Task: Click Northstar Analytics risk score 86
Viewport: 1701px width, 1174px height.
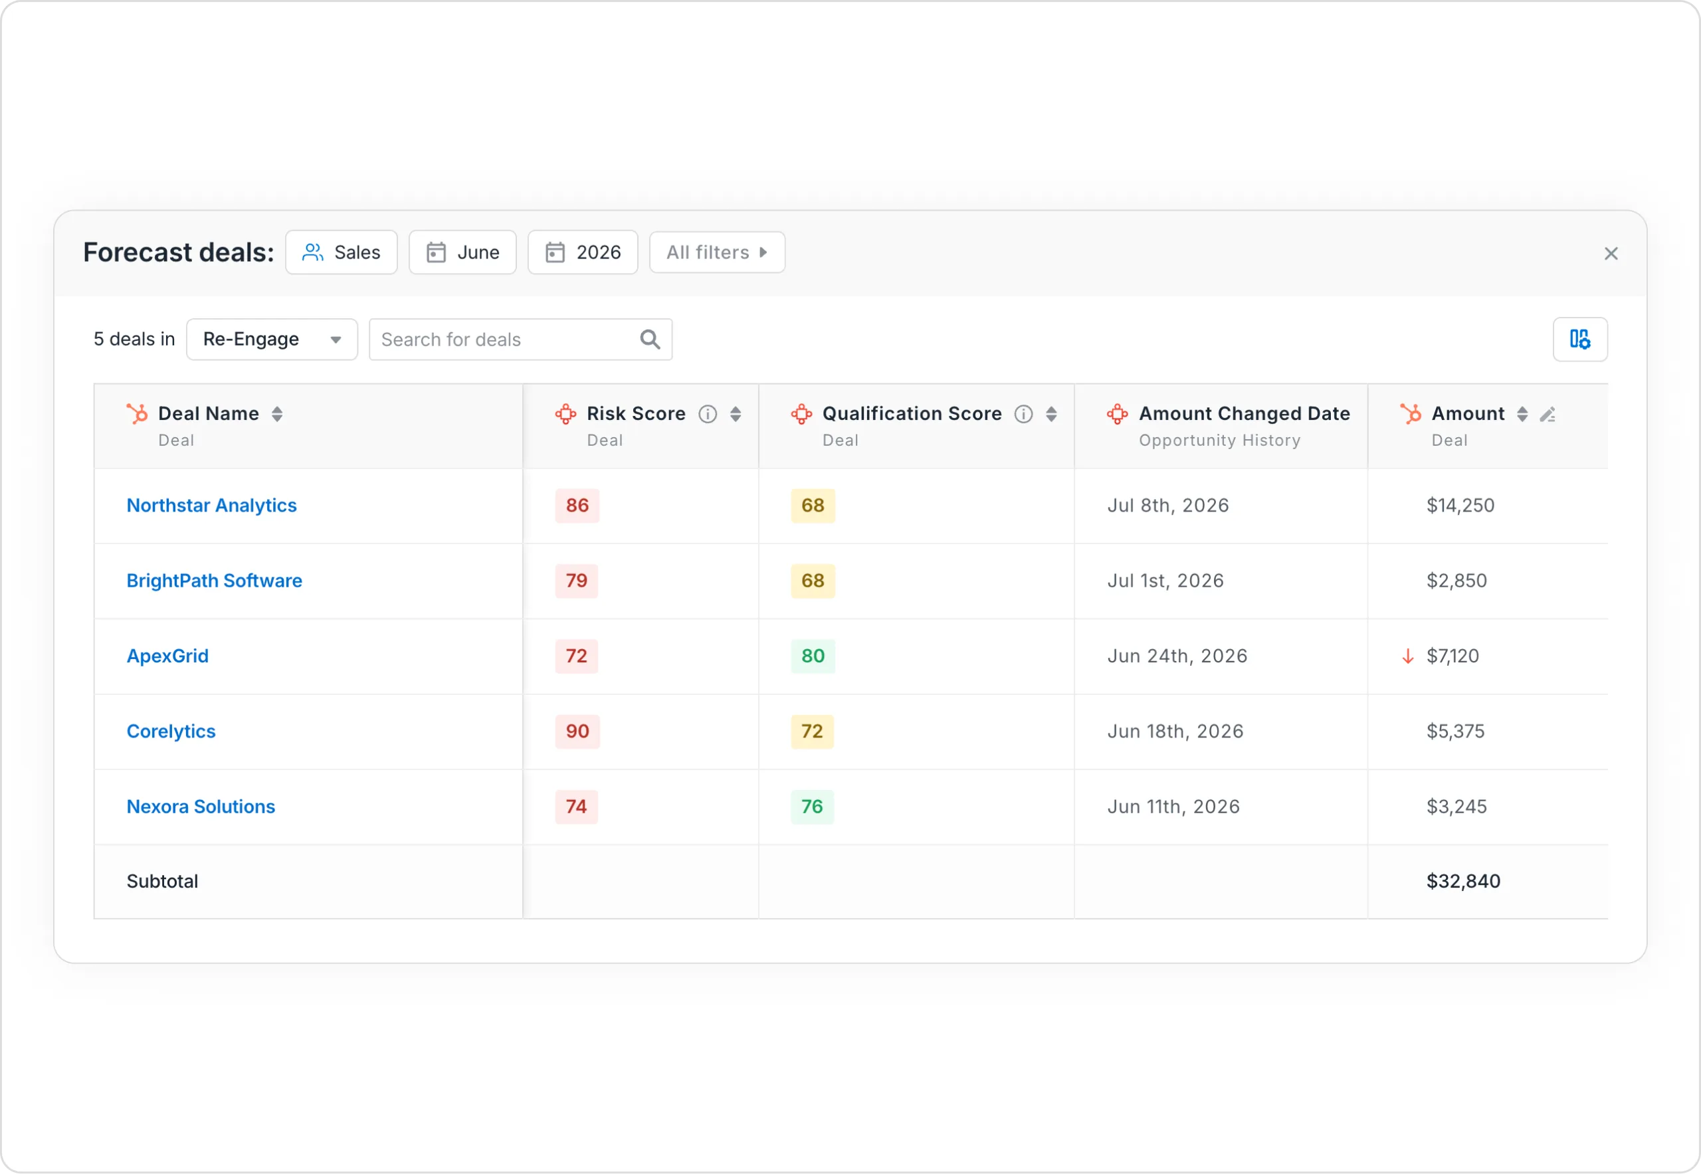Action: pyautogui.click(x=577, y=506)
